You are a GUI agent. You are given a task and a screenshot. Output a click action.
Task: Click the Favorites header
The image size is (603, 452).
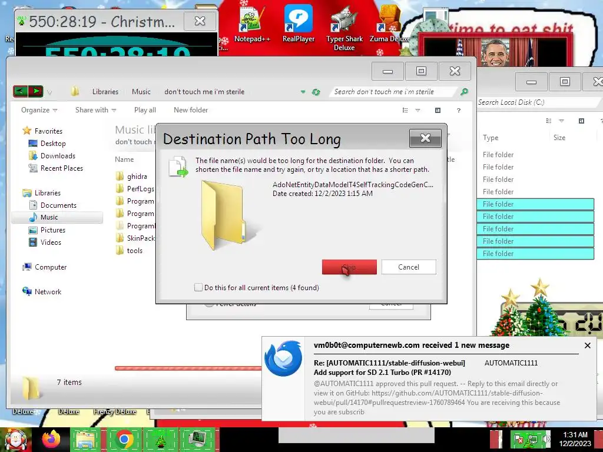(42, 131)
